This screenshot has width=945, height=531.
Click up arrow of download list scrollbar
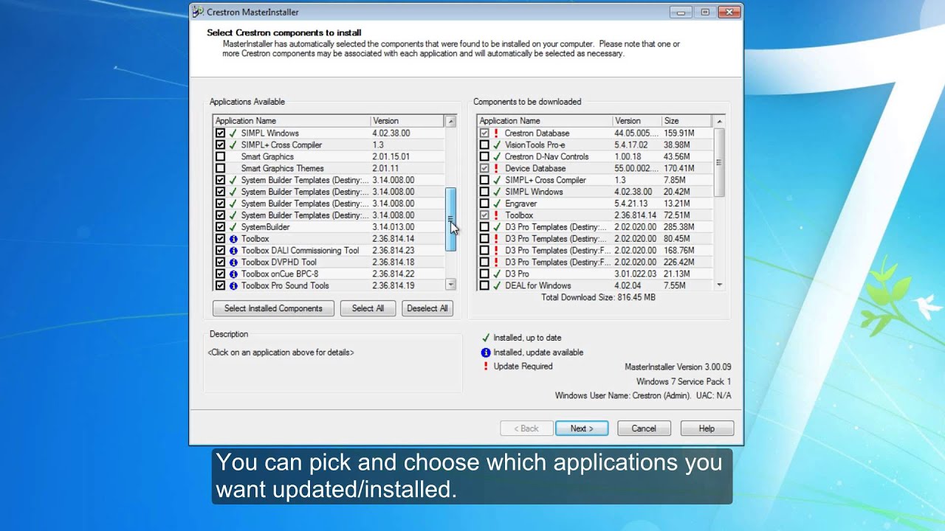tap(719, 121)
